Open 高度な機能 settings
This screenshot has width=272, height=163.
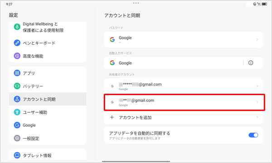[48, 56]
